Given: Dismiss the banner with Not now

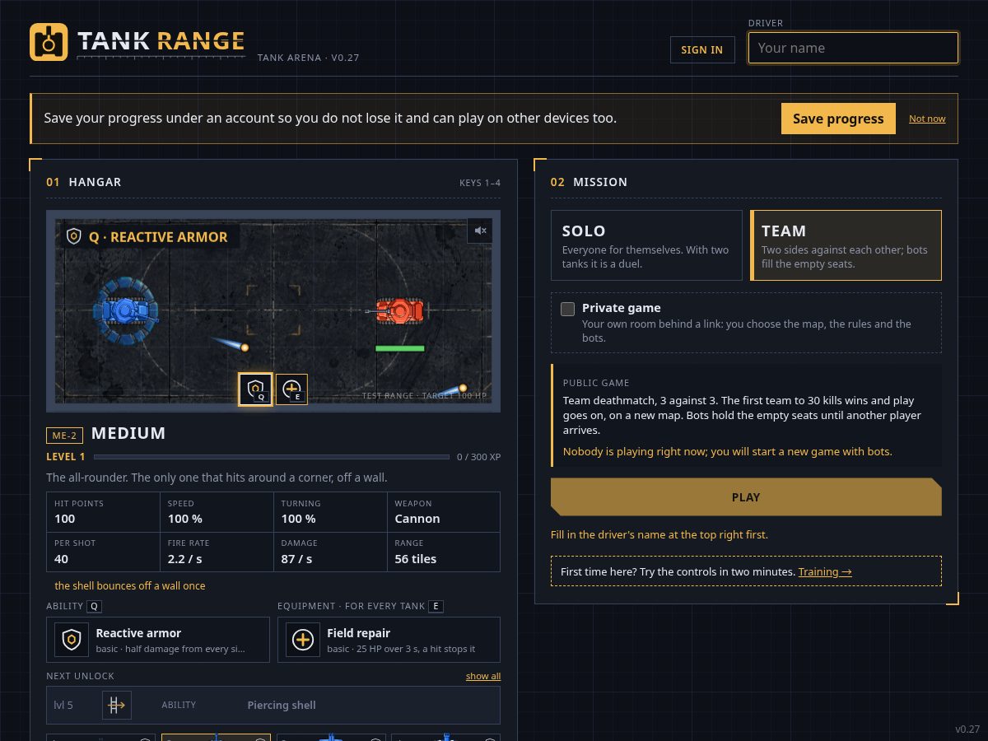Looking at the screenshot, I should coord(927,119).
